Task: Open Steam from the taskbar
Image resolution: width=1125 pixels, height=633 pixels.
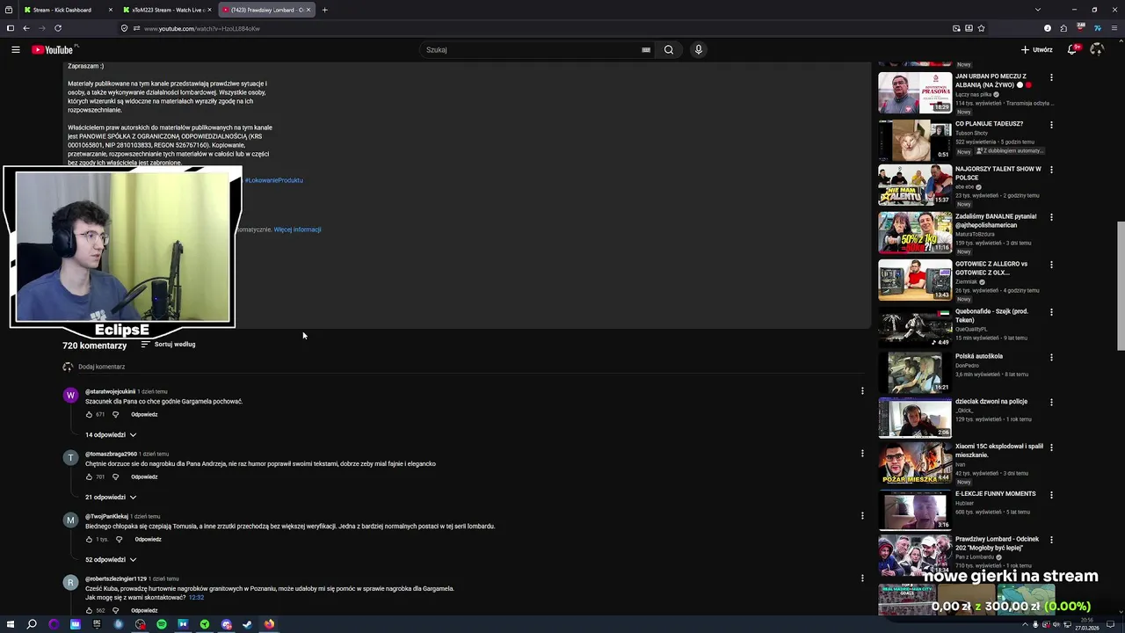Action: pos(247,624)
